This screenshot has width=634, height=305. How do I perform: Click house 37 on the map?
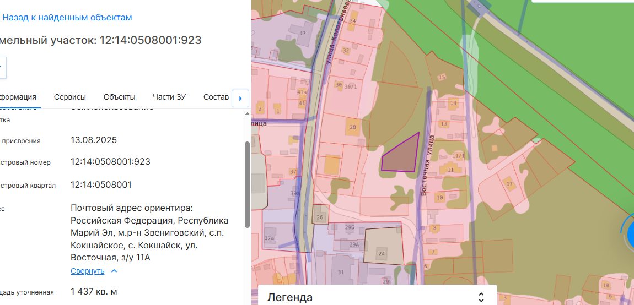coord(293,172)
